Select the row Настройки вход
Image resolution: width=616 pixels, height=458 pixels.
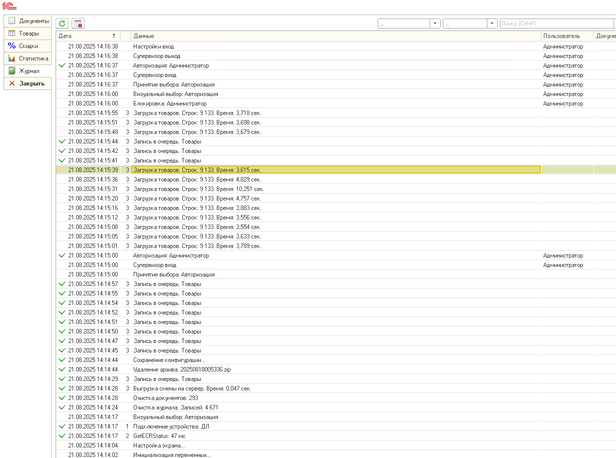336,46
